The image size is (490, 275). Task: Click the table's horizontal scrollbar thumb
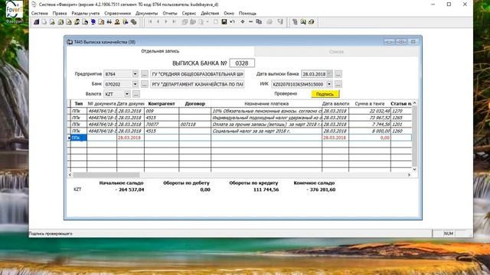click(x=106, y=175)
